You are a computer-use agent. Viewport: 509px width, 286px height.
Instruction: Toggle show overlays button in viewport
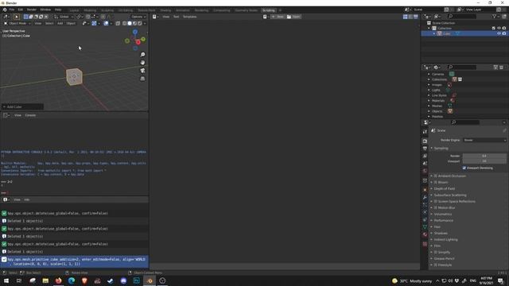[106, 23]
